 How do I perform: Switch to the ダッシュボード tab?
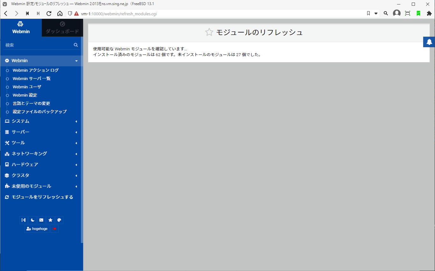pyautogui.click(x=62, y=28)
